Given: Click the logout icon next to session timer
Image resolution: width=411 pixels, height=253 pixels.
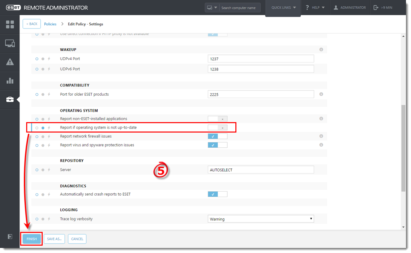Looking at the screenshot, I should (376, 7).
